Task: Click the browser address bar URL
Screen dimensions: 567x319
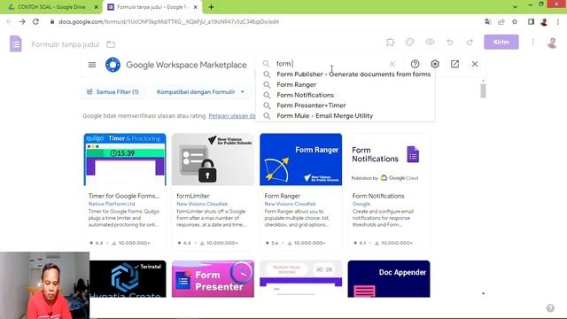Action: (x=169, y=21)
